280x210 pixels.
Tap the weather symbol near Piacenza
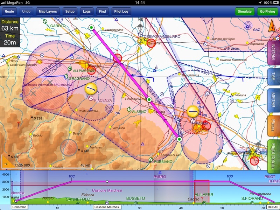pos(91,89)
